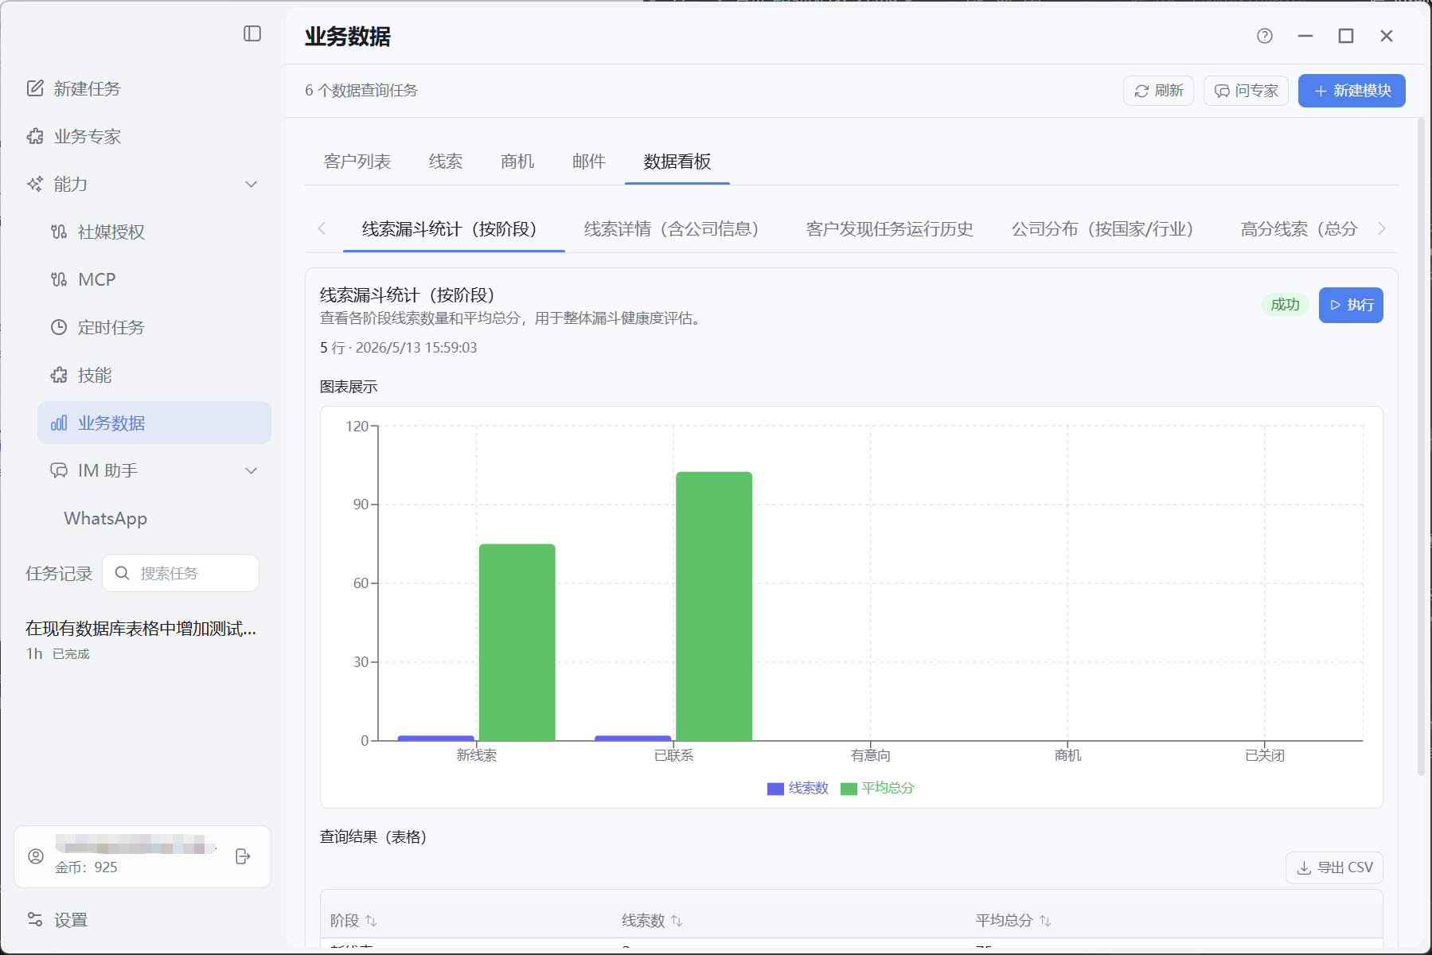Show previous query tabs with left arrow
1432x955 pixels.
tap(322, 228)
